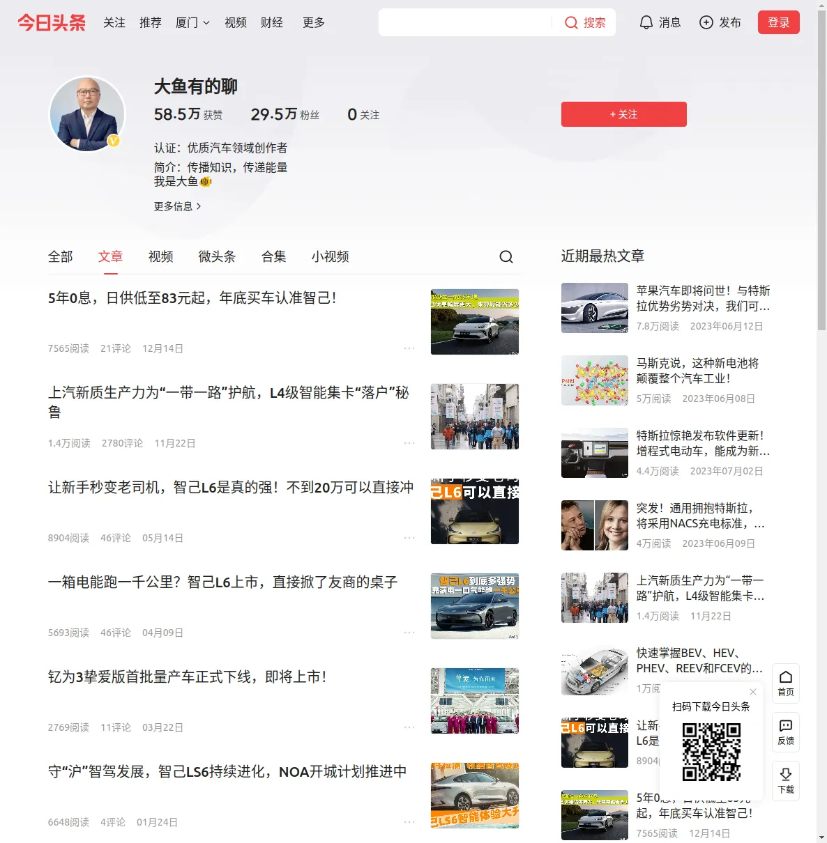Image resolution: width=827 pixels, height=843 pixels.
Task: Open article 一箱电能跑一千公里？智己L6上市
Action: [x=223, y=582]
